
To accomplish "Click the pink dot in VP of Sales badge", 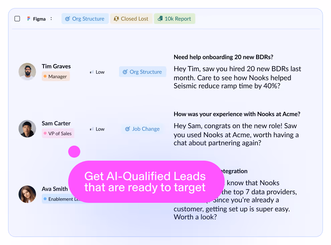I will [x=45, y=133].
